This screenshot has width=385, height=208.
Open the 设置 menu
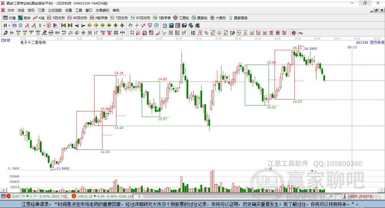pyautogui.click(x=68, y=10)
